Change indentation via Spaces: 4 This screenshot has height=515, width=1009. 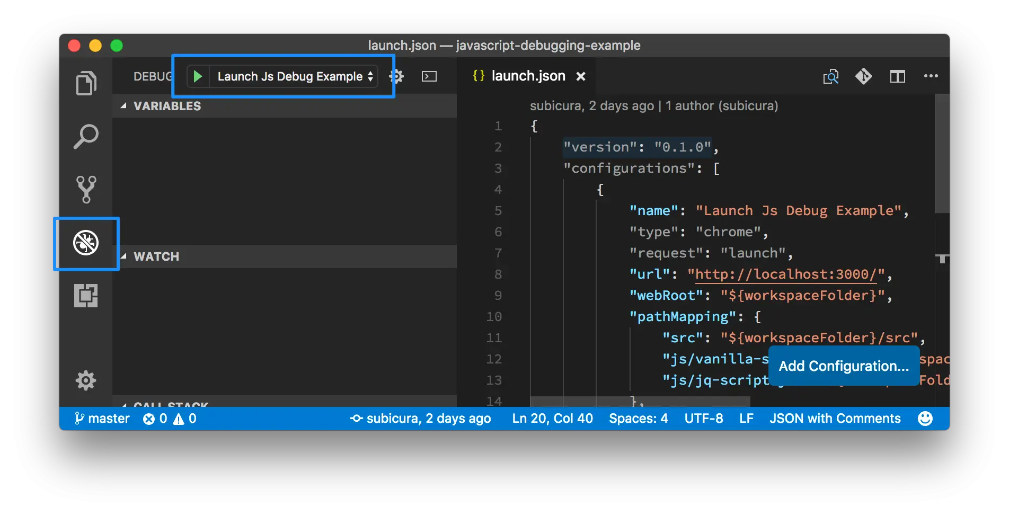click(638, 419)
